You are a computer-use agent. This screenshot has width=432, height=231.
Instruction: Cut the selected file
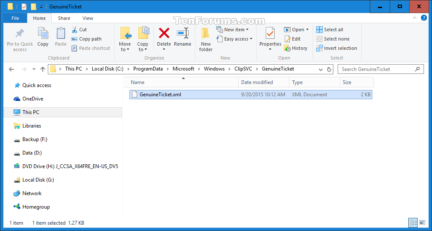(79, 30)
